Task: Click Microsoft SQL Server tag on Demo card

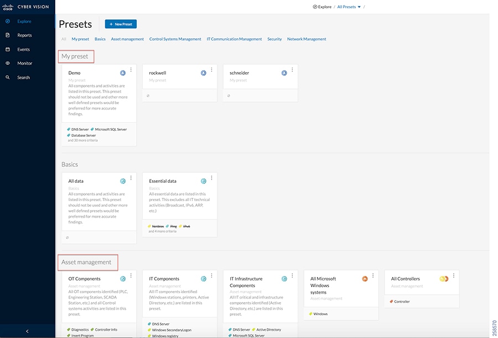Action: (x=109, y=130)
